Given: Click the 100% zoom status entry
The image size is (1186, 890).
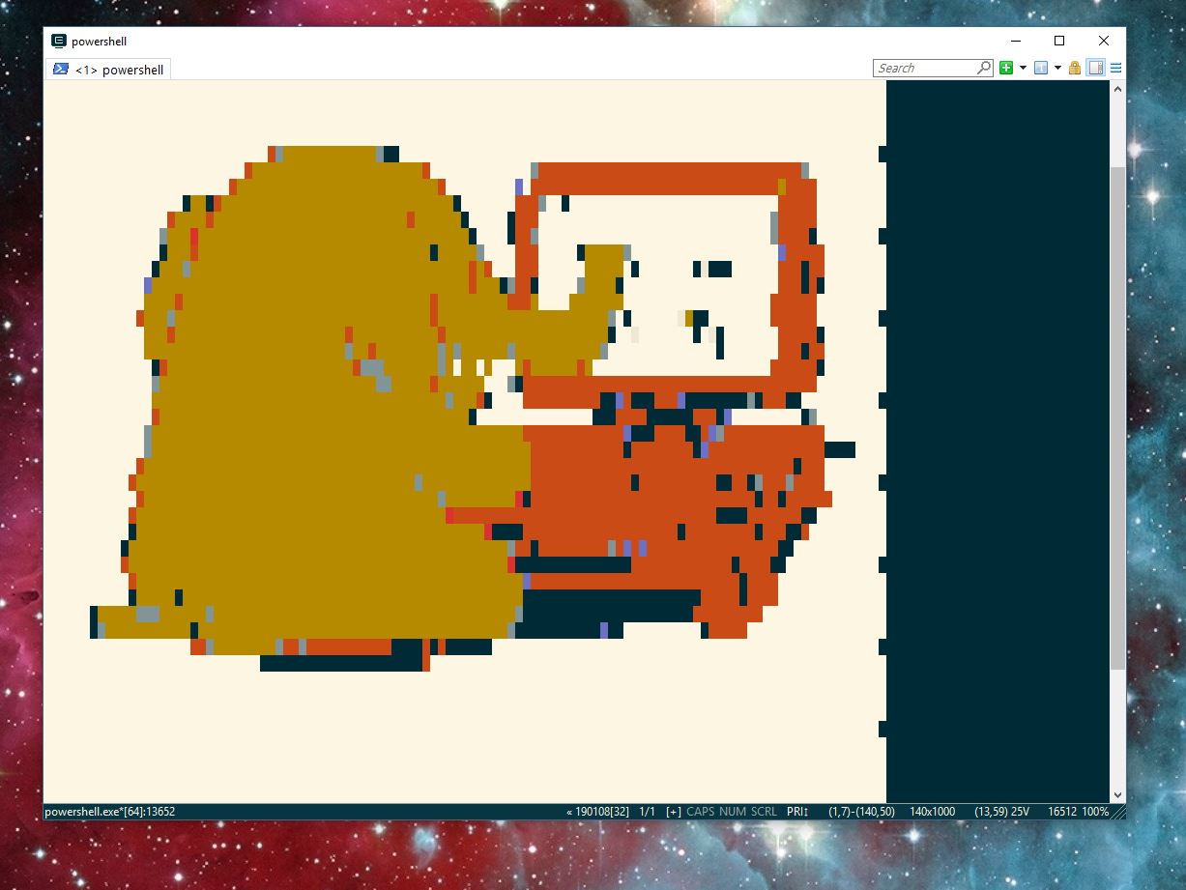Looking at the screenshot, I should 1095,812.
